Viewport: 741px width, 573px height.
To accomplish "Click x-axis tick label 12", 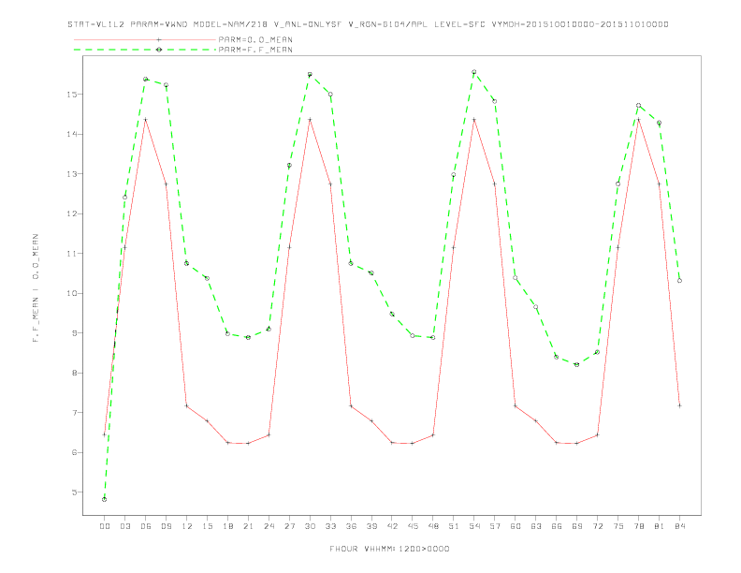I will pos(187,526).
